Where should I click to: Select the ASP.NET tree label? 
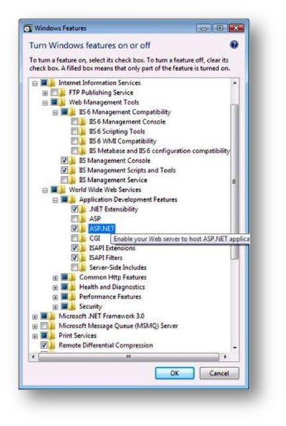tap(102, 228)
